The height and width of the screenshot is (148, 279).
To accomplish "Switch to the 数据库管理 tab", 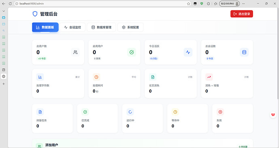I will pyautogui.click(x=101, y=27).
